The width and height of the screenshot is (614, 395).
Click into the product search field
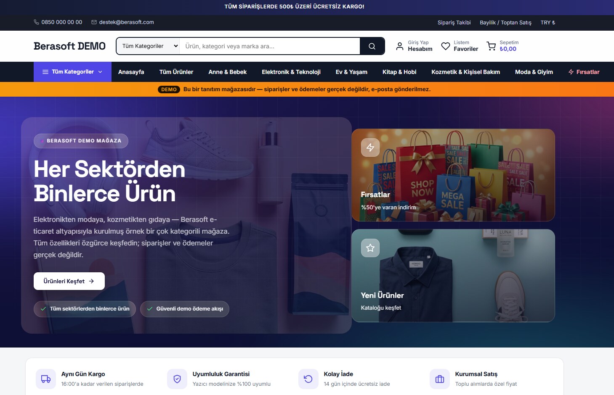tap(270, 46)
